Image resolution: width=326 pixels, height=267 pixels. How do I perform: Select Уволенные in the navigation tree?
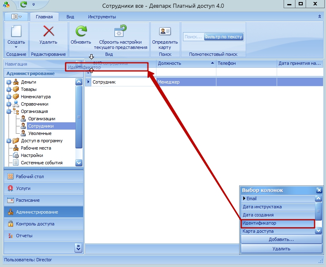[x=40, y=133]
